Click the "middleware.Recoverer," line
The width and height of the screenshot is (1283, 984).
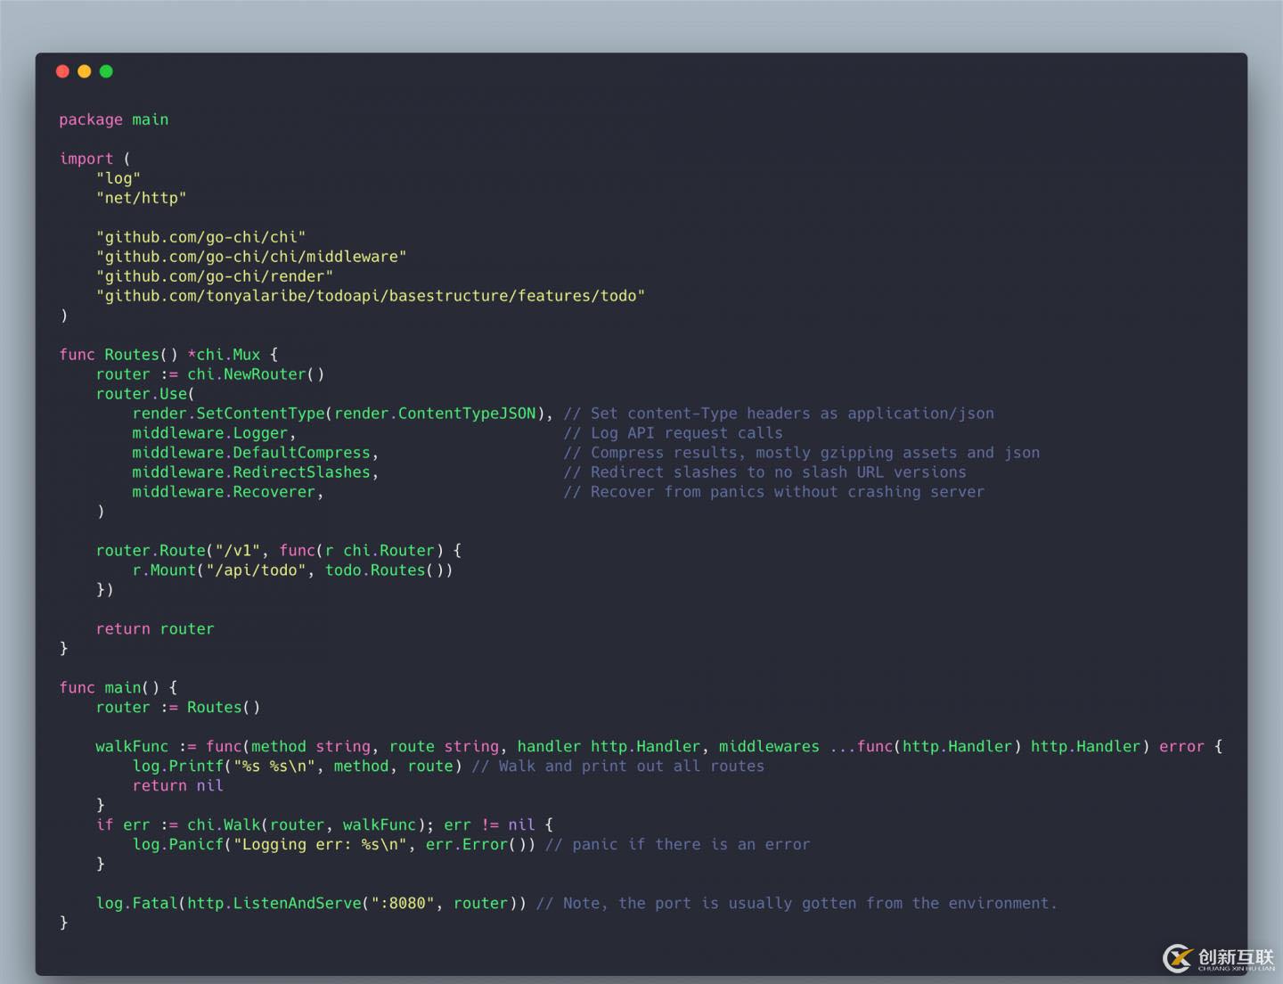click(x=228, y=492)
